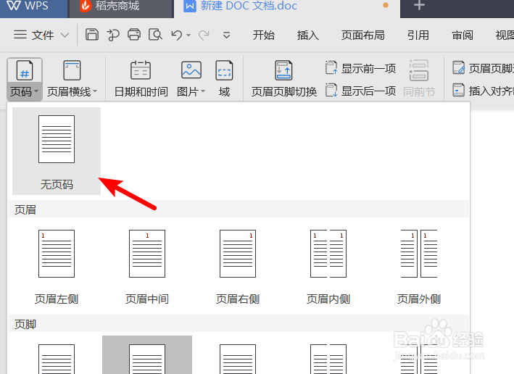
Task: Switch to the 插入 ribbon tab
Action: click(308, 35)
